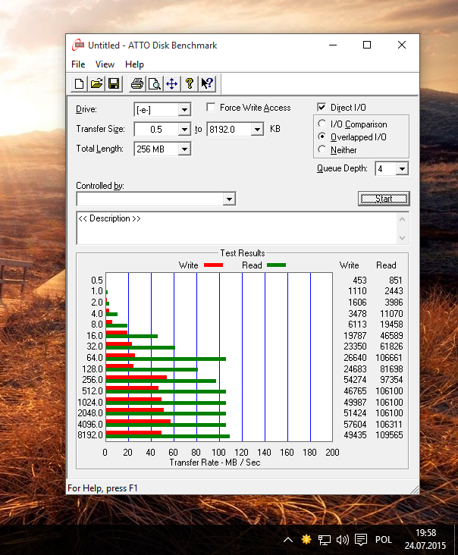The image size is (458, 555).
Task: Open the volume icon in system tray
Action: pos(342,540)
